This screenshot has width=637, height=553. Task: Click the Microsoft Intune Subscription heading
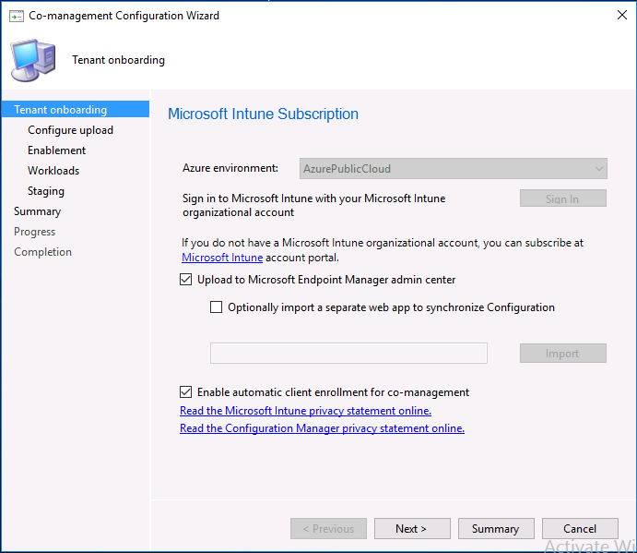264,114
